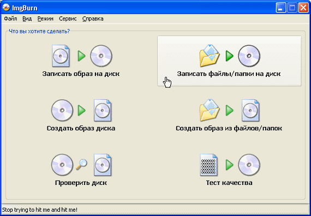The image size is (311, 216).
Task: Click the folder icon above Создать образ из файлов/папок
Action: click(210, 110)
